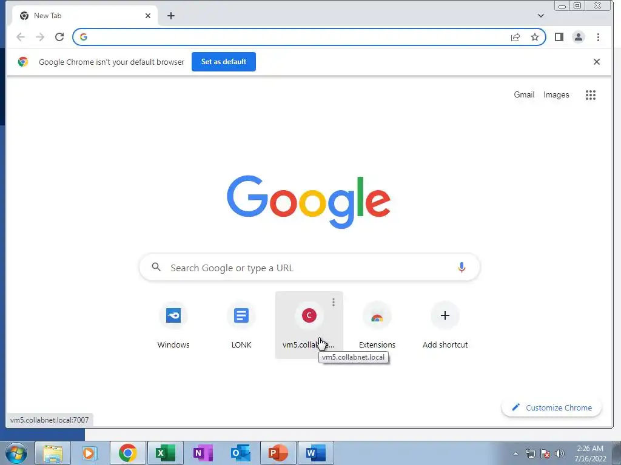Click the Action Center flag icon
The height and width of the screenshot is (465, 621).
pos(545,453)
